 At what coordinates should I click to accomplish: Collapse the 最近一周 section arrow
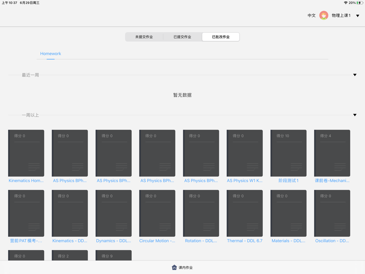click(x=355, y=75)
